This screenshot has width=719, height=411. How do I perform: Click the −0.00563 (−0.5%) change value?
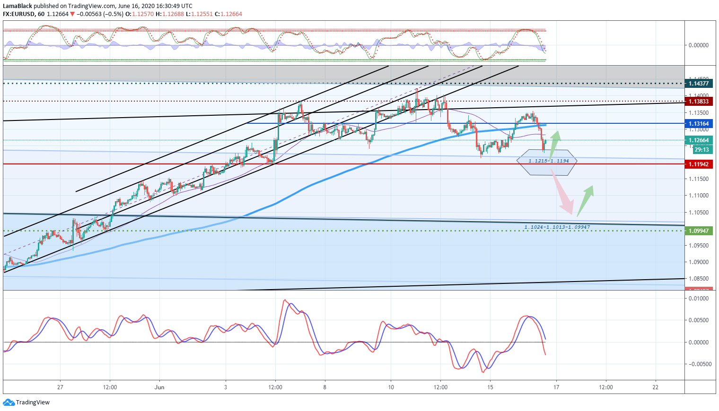100,14
